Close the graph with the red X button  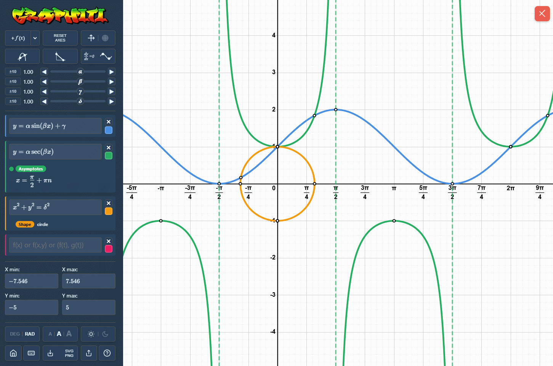tap(542, 14)
